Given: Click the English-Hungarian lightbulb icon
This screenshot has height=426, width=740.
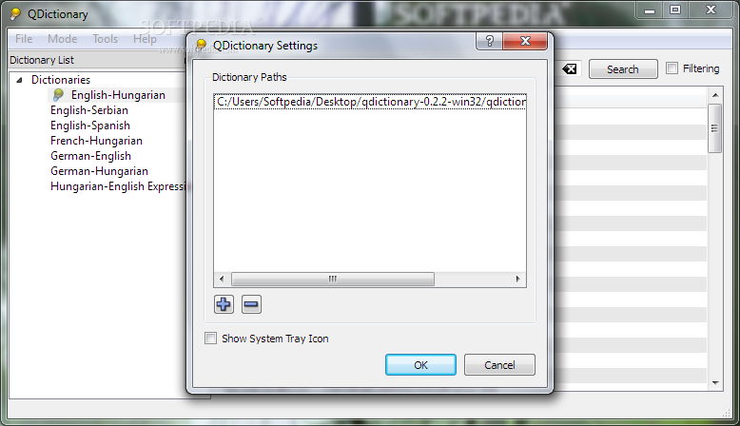Looking at the screenshot, I should coord(58,95).
